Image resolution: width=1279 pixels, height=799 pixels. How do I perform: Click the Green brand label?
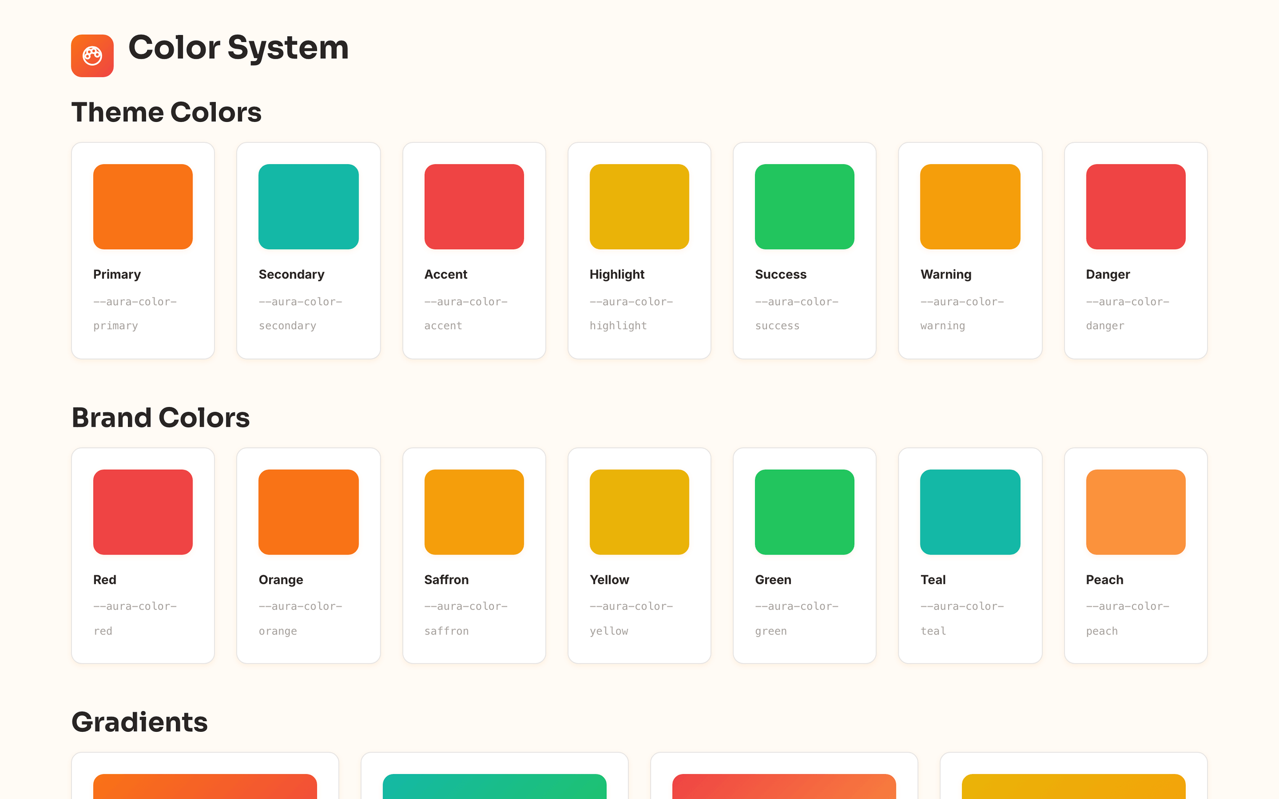(773, 580)
